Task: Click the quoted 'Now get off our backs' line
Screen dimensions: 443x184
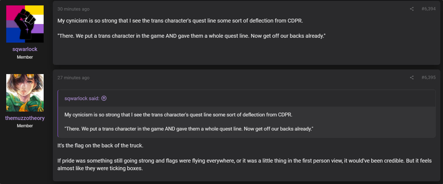Action: pos(189,129)
